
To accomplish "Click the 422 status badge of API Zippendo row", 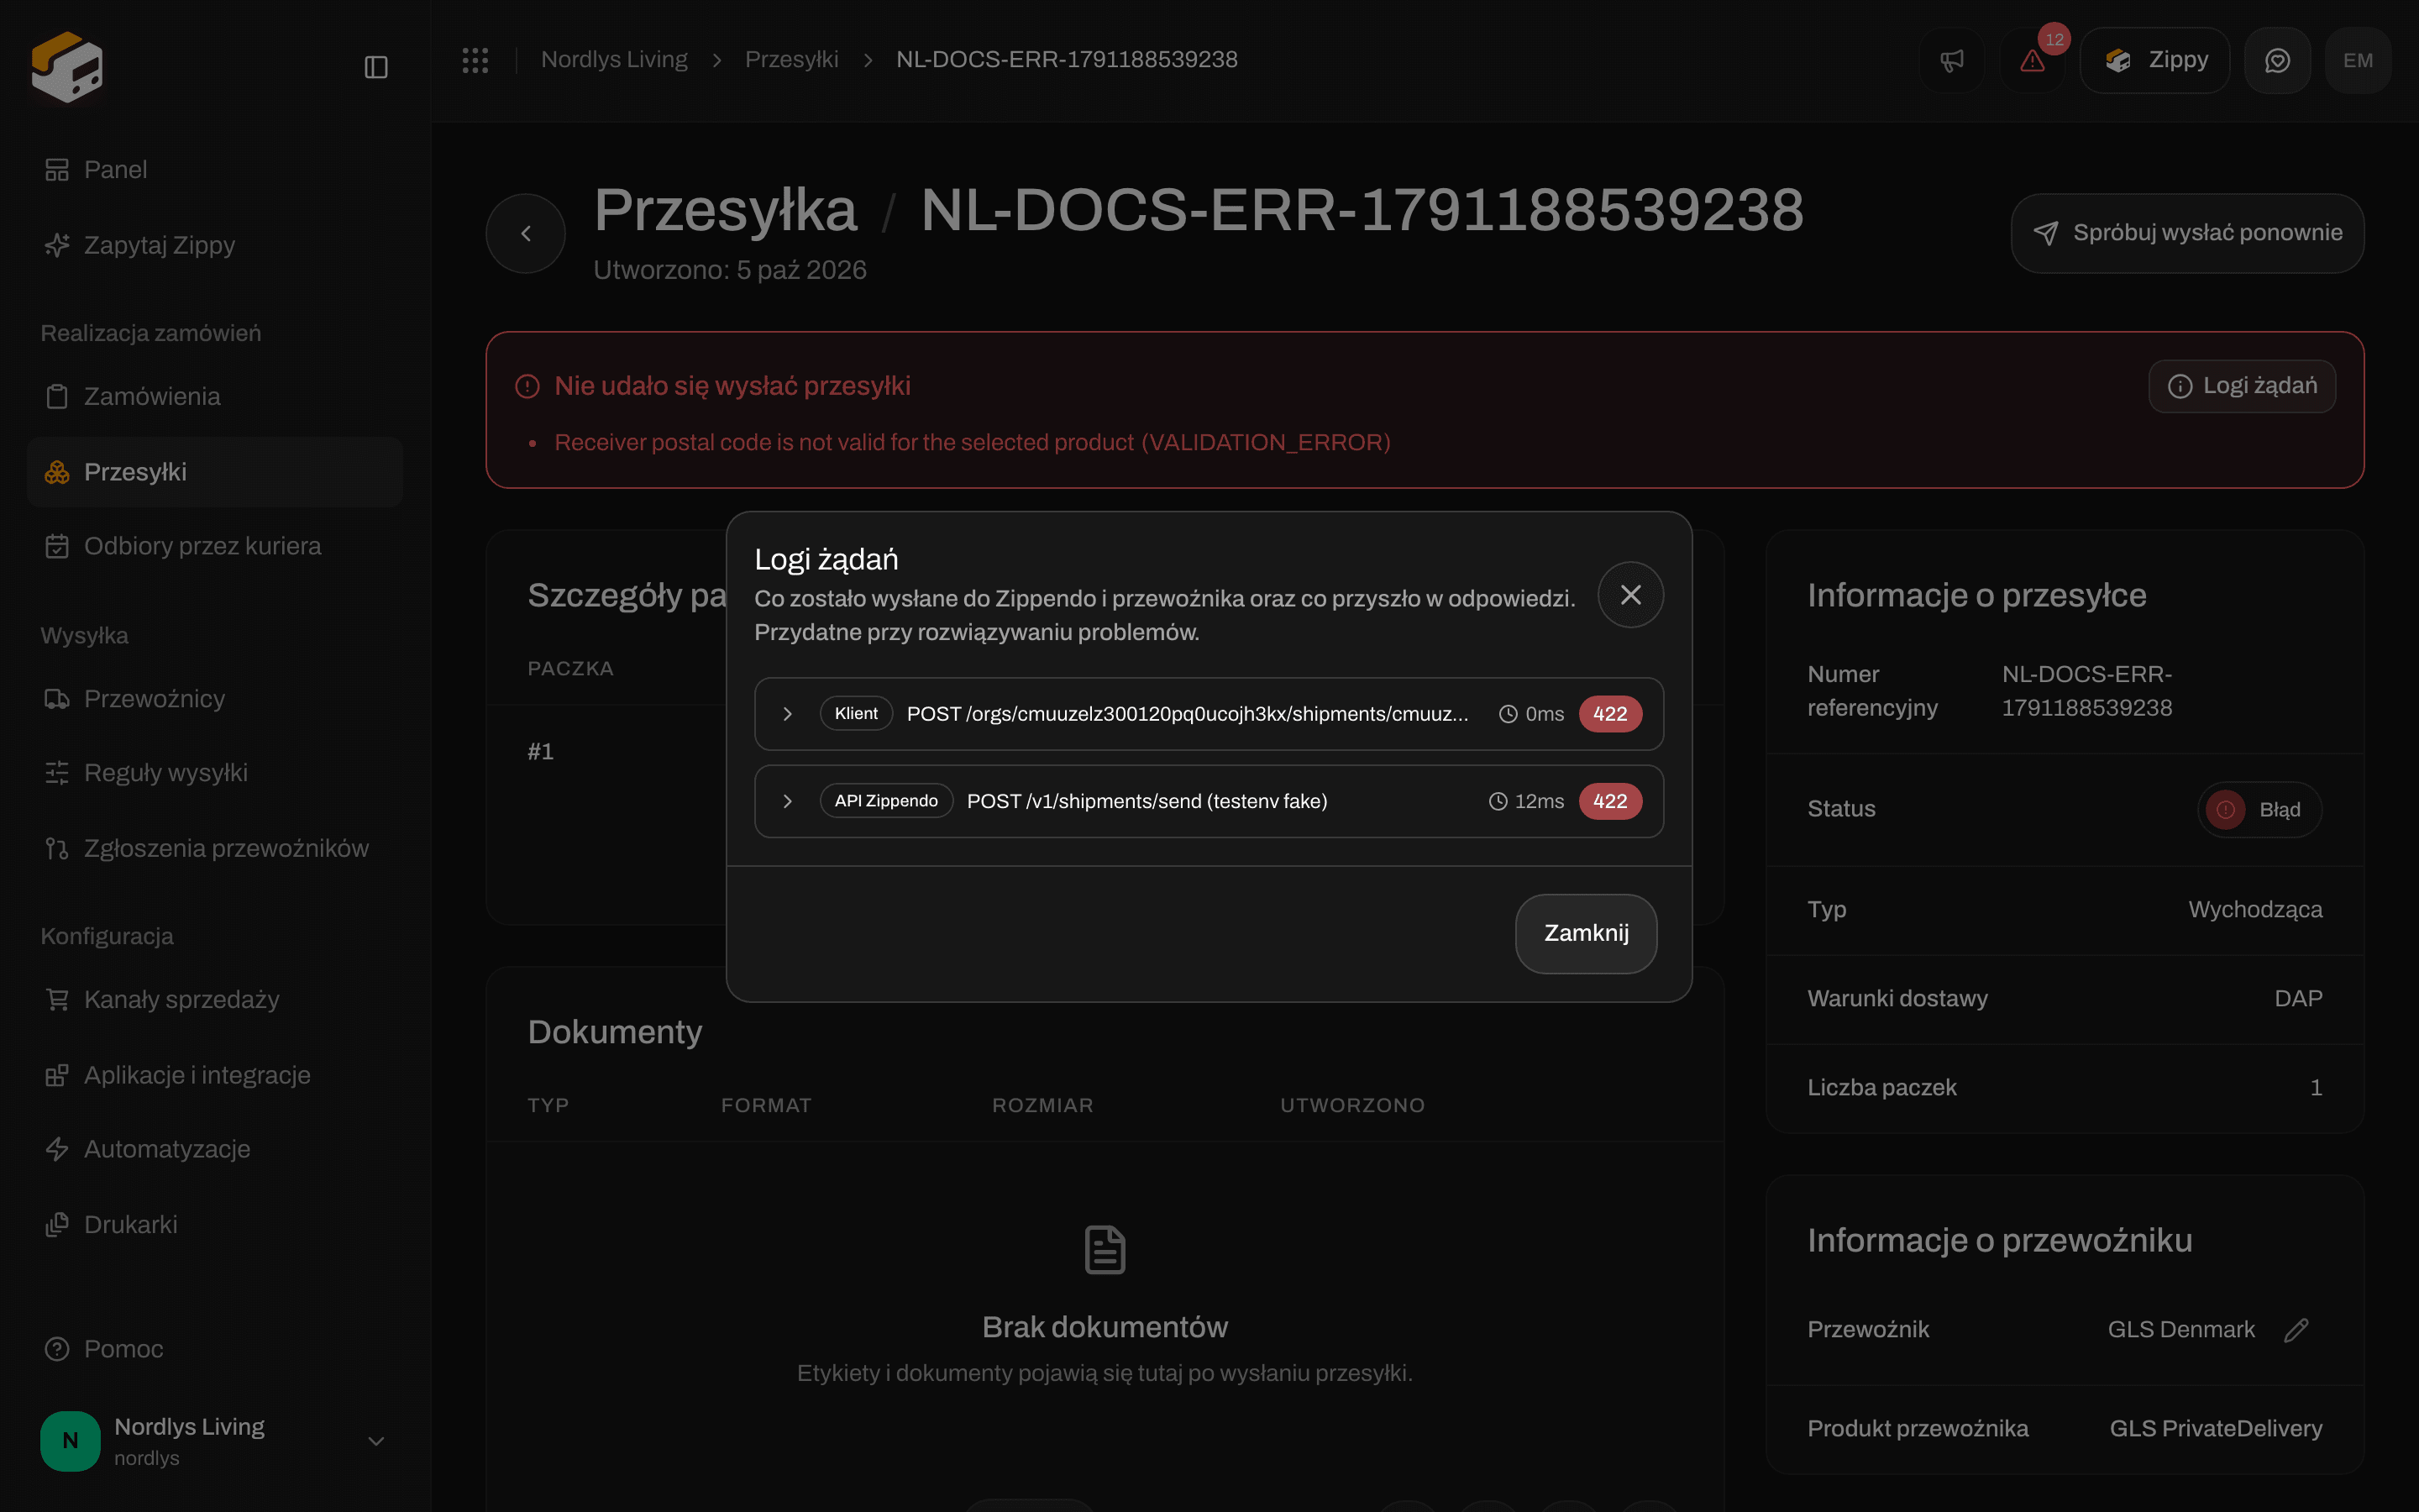I will [1609, 801].
